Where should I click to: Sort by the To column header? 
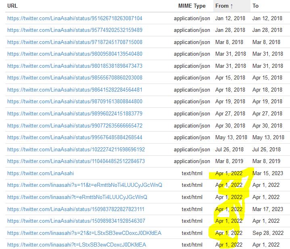click(255, 6)
